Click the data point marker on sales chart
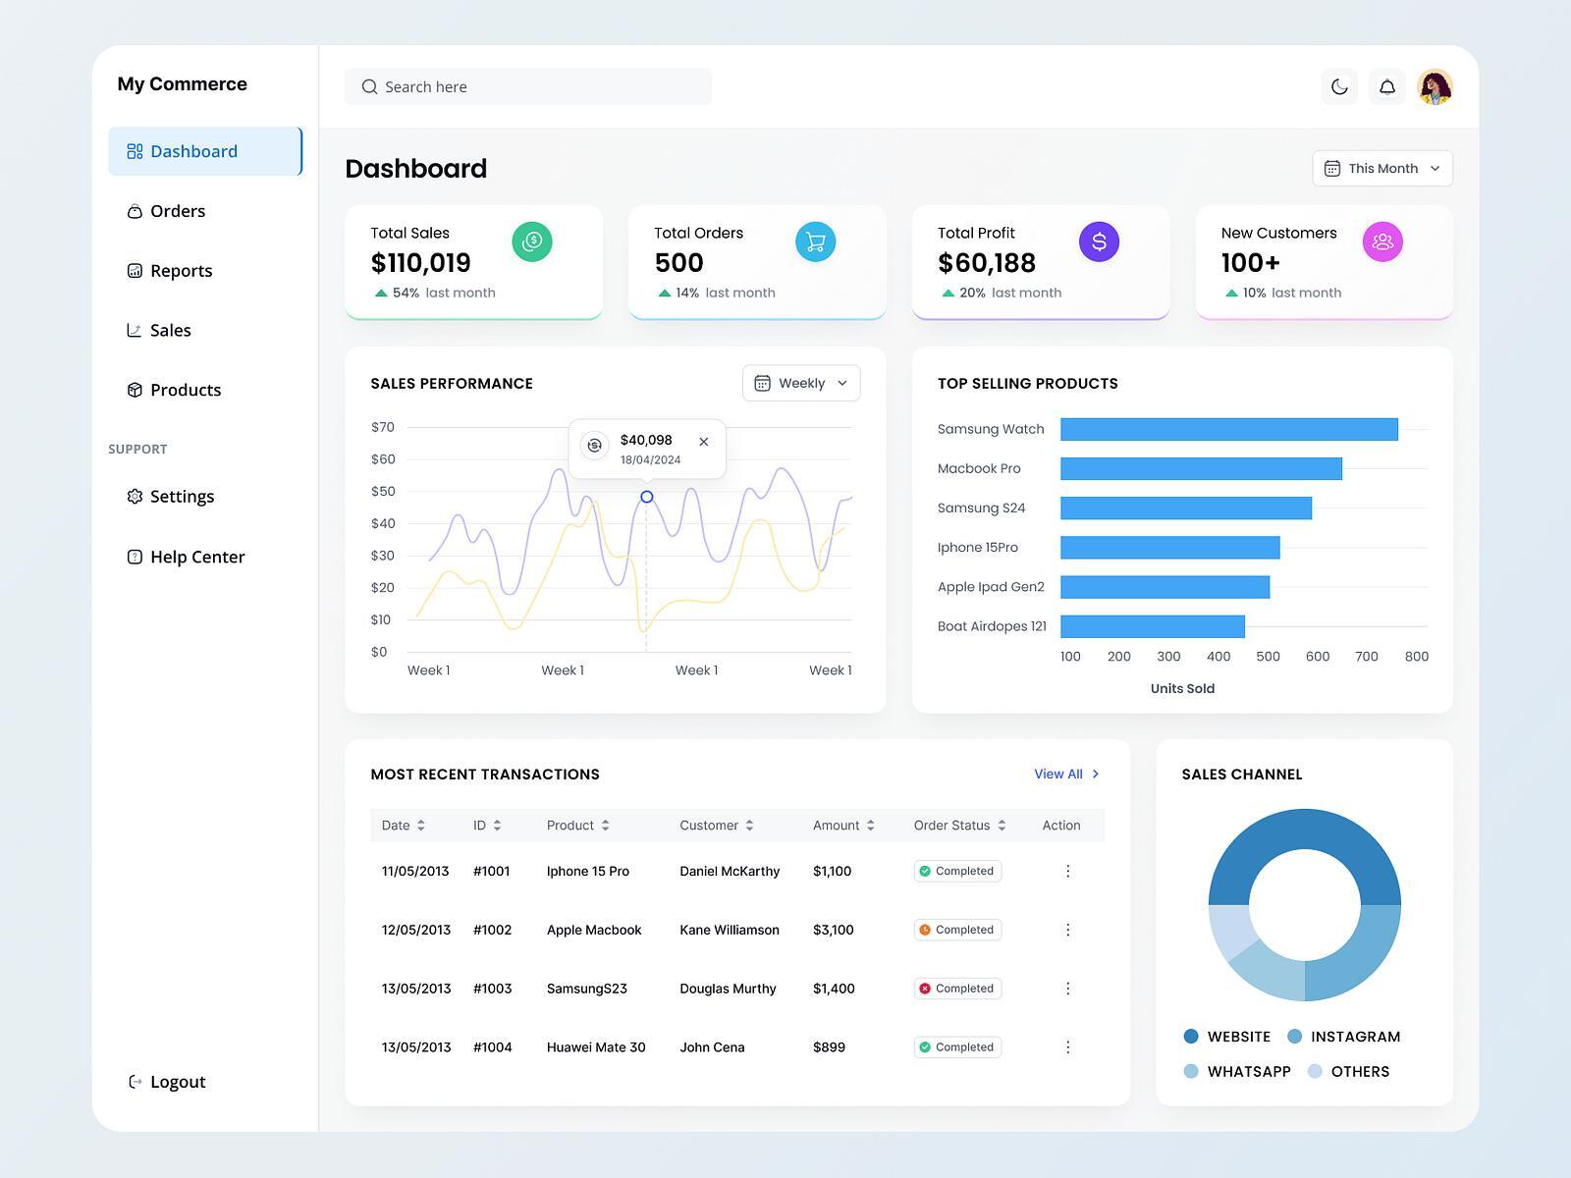Screen dimensions: 1571x1178 click(646, 497)
